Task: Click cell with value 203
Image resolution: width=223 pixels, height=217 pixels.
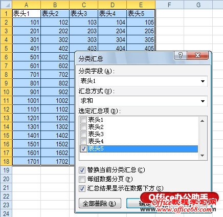Action: pyautogui.click(x=84, y=31)
